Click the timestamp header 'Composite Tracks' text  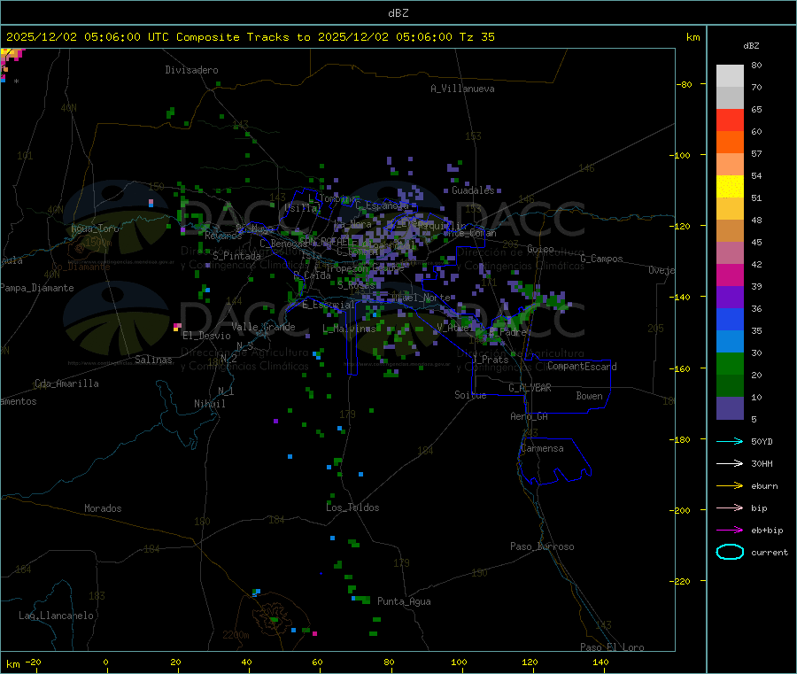click(233, 37)
